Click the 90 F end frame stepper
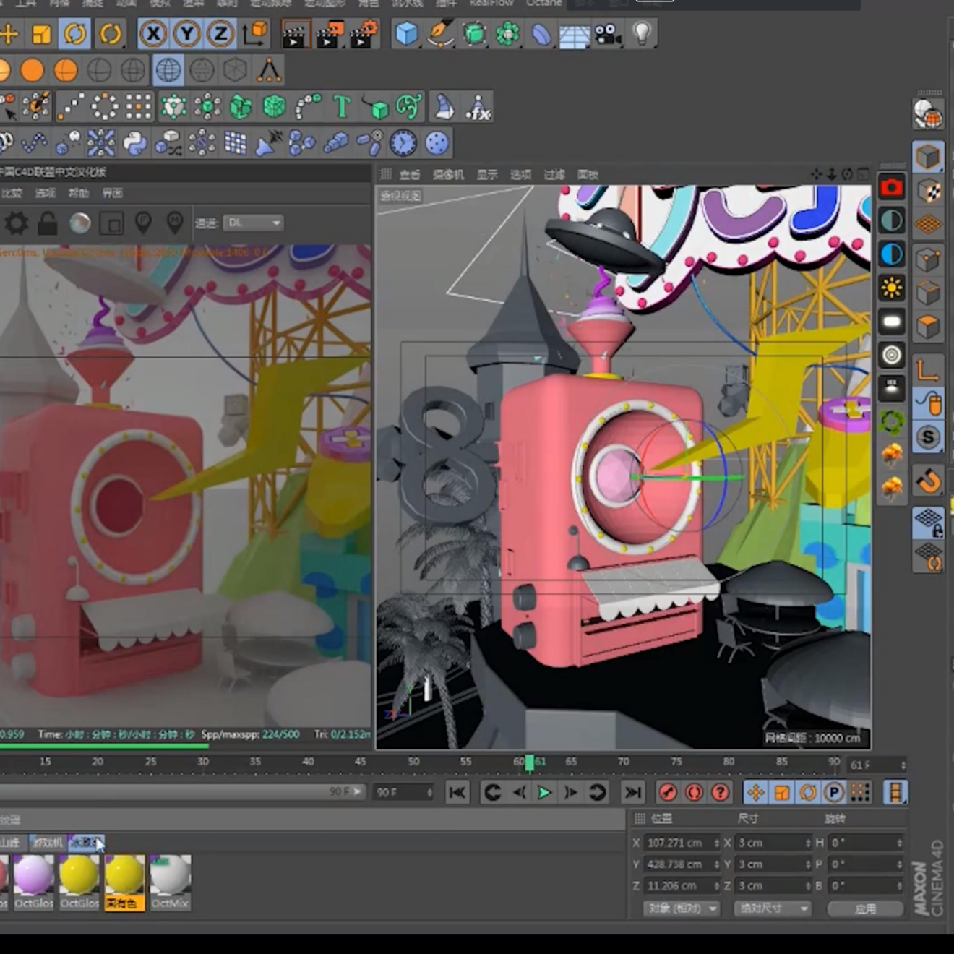 click(x=429, y=793)
